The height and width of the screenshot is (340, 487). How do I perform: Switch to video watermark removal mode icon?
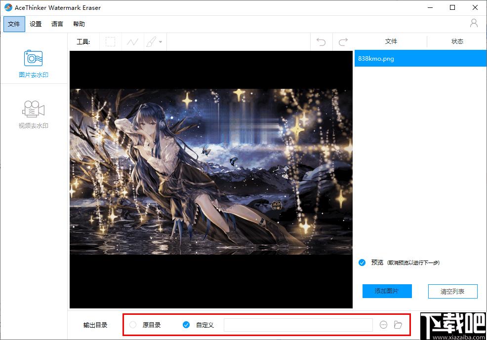point(33,109)
